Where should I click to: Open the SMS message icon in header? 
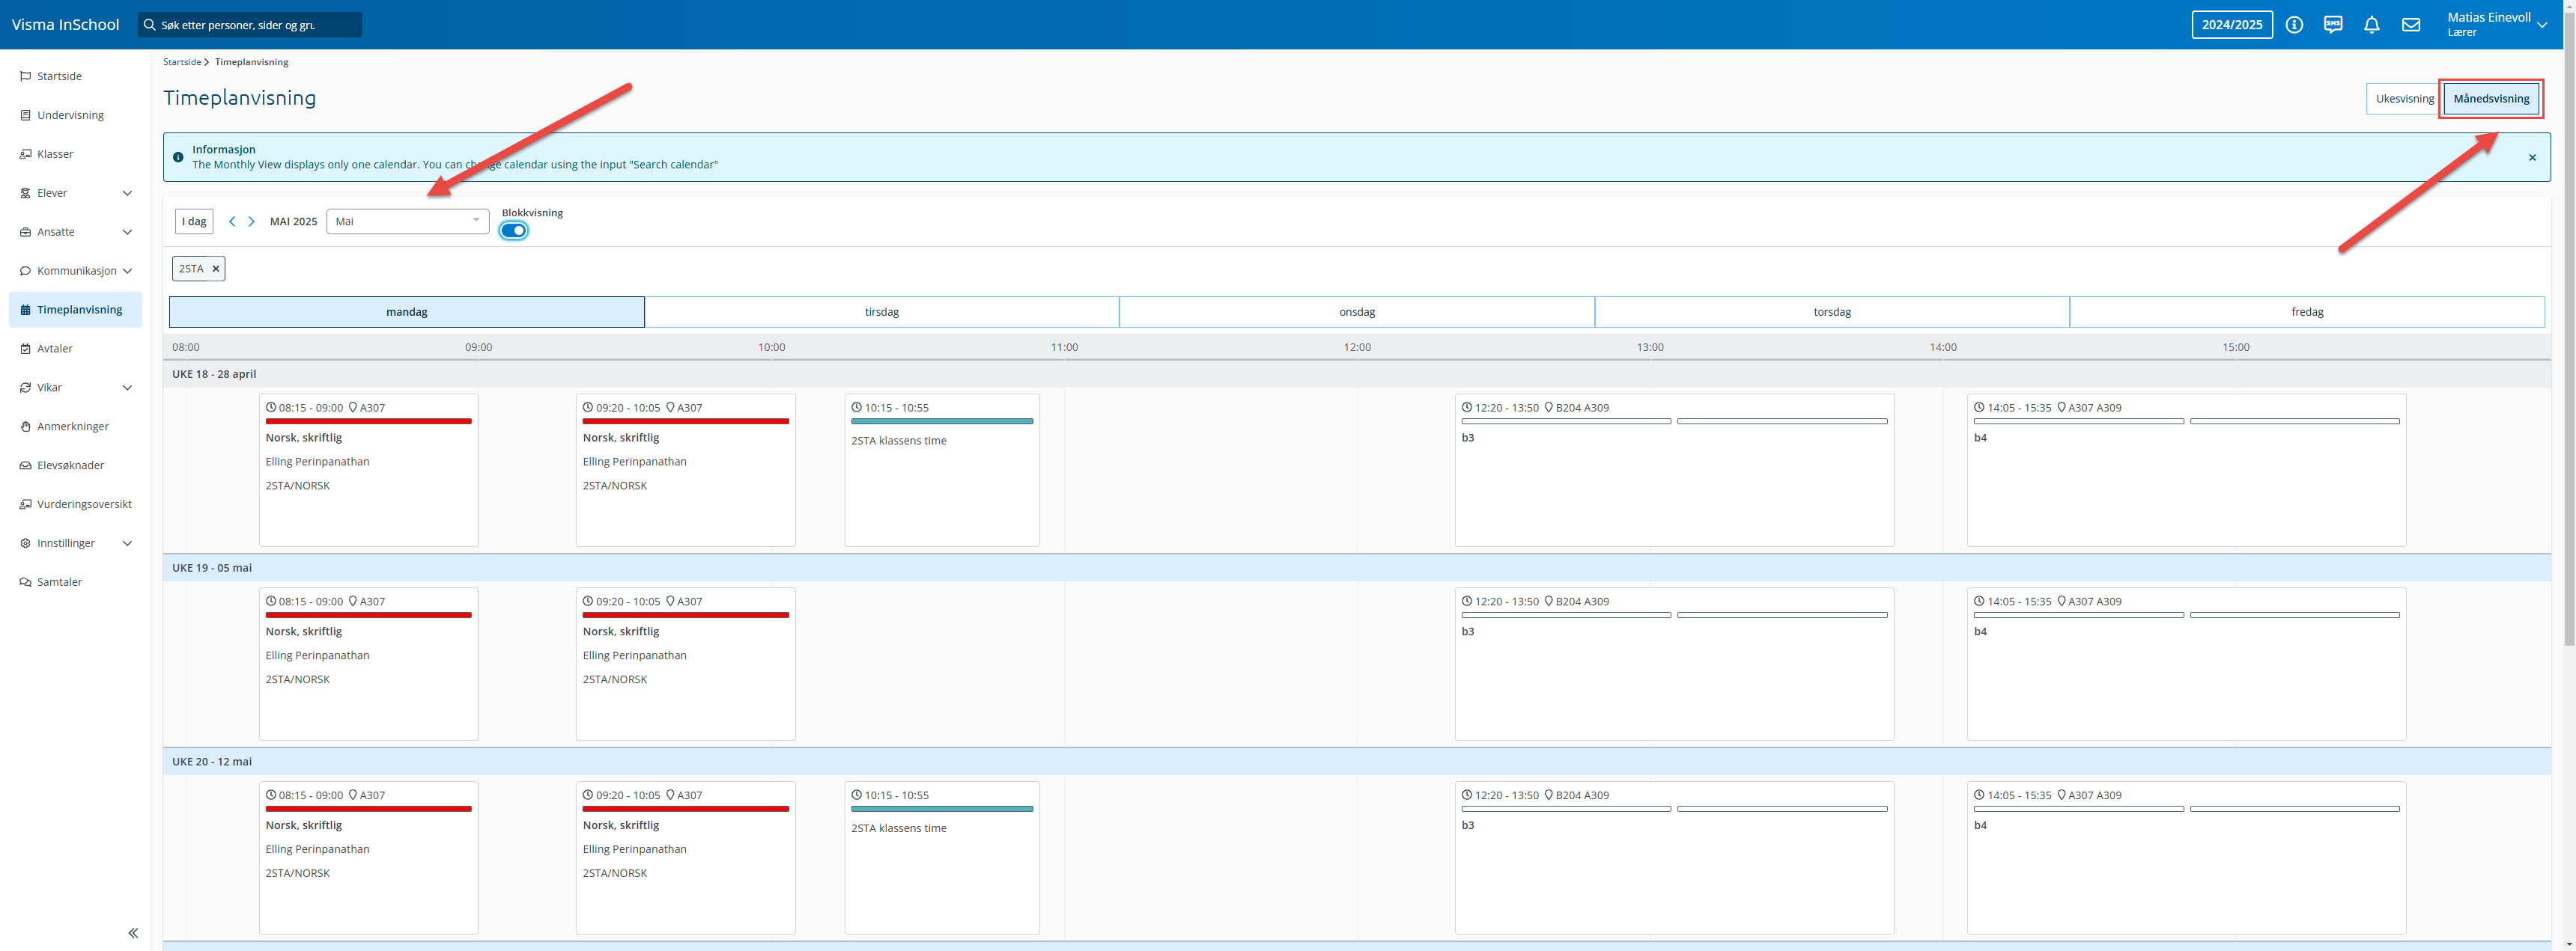pyautogui.click(x=2333, y=25)
